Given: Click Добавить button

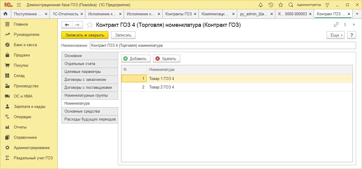Looking at the screenshot, I should coord(136,58).
